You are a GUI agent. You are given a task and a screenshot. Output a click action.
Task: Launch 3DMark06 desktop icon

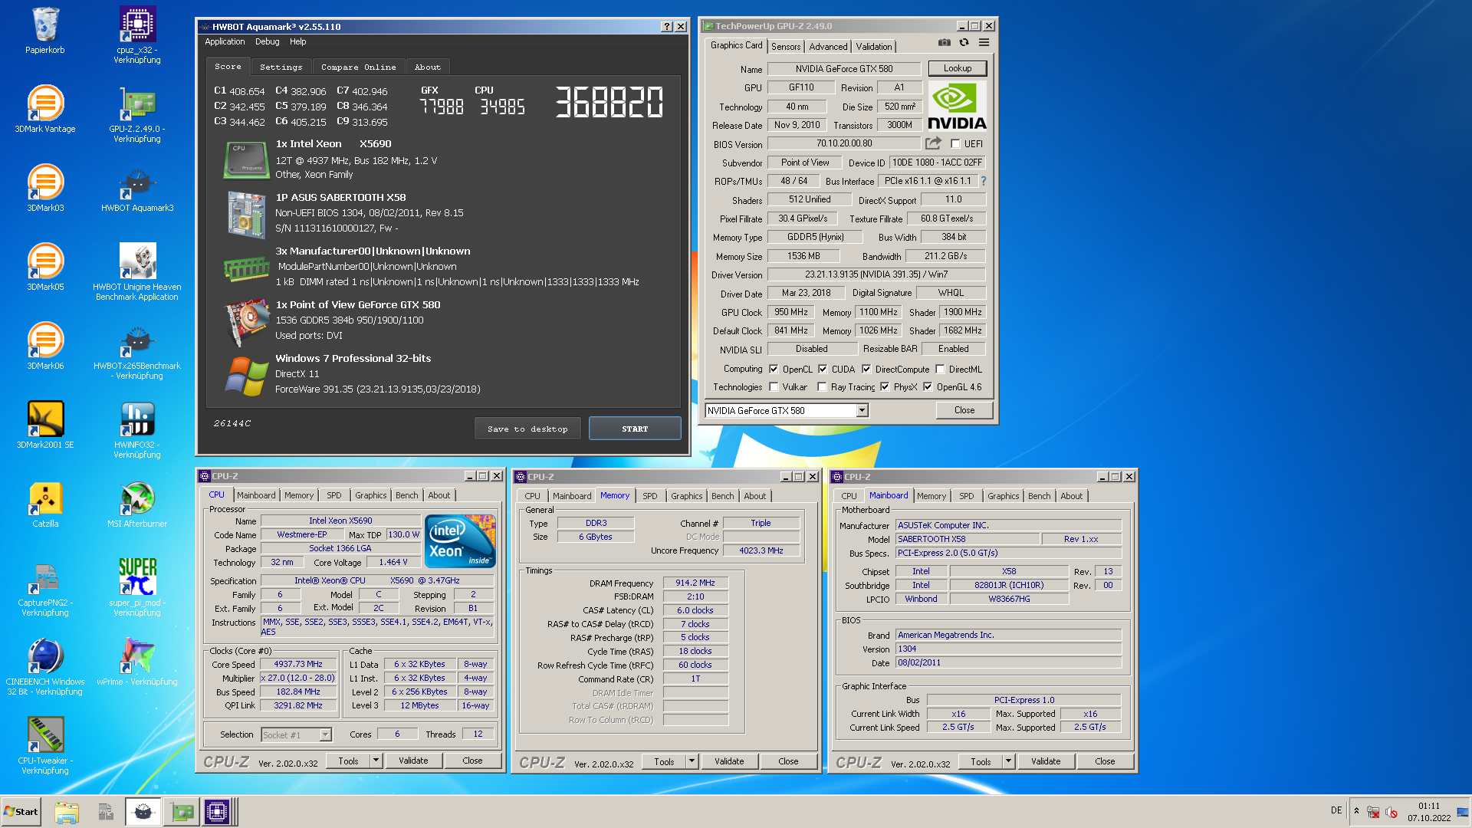click(x=45, y=347)
